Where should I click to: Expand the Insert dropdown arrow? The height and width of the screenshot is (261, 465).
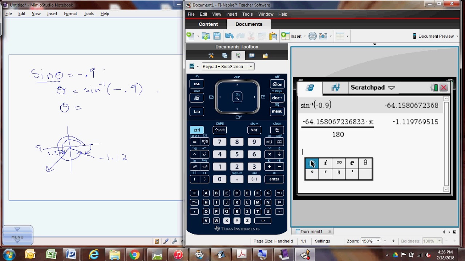(x=305, y=36)
